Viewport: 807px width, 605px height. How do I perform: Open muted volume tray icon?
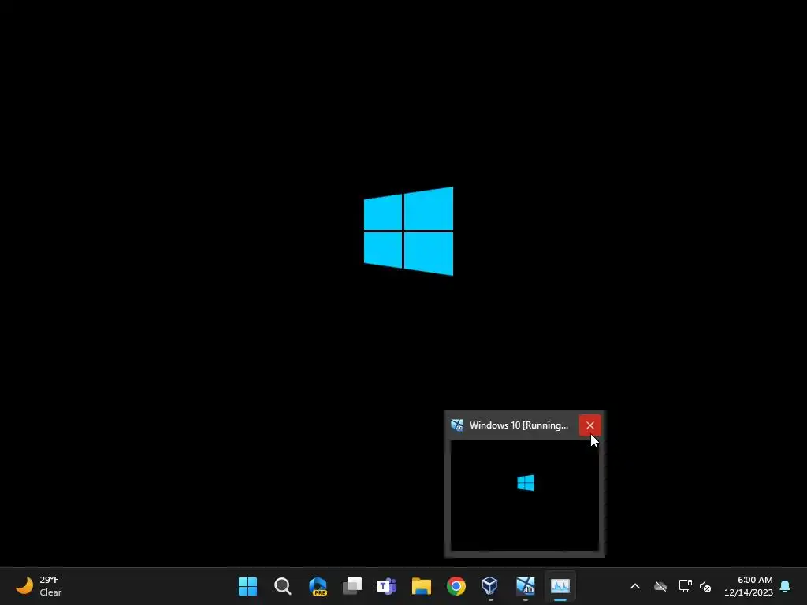click(705, 586)
